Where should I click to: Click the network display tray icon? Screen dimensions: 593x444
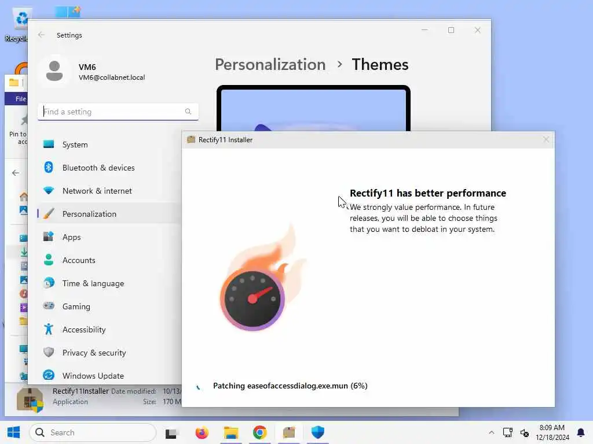(x=507, y=432)
